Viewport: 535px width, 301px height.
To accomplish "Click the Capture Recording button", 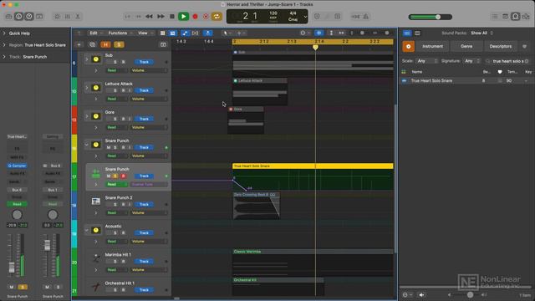I will click(x=206, y=17).
